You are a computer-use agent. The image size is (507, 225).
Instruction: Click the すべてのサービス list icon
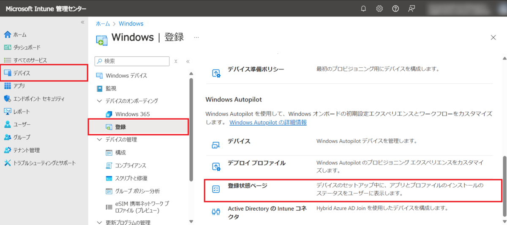pos(7,60)
